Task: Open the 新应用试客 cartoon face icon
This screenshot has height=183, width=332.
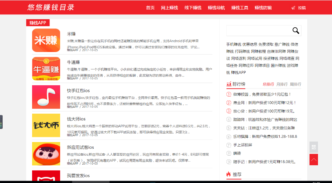Action: click(46, 154)
